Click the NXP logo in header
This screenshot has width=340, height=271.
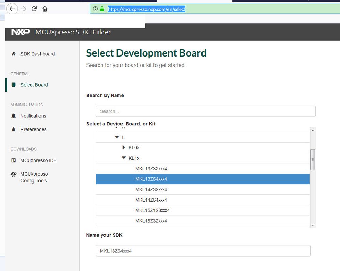(20, 32)
